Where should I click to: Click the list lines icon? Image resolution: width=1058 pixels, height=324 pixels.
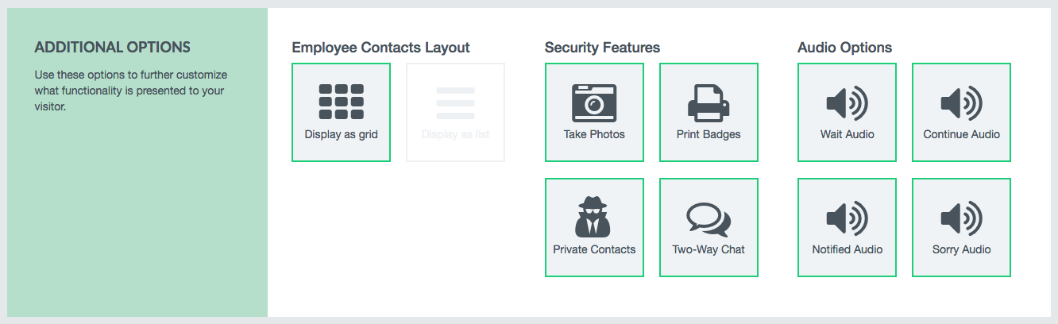click(x=456, y=103)
